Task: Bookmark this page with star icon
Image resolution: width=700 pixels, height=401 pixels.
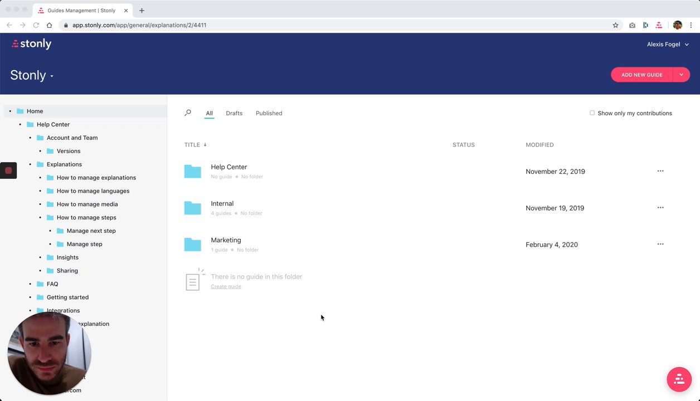Action: [615, 25]
